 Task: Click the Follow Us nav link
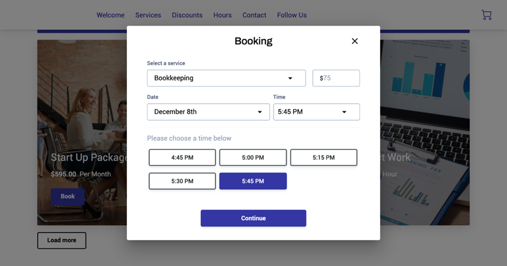[292, 15]
